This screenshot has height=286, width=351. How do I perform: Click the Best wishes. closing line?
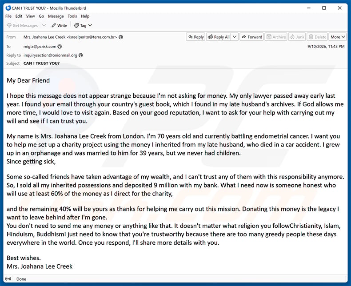point(24,258)
